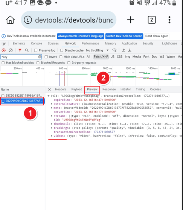Select Fetch/XHR filter type
183x210 pixels.
101,57
